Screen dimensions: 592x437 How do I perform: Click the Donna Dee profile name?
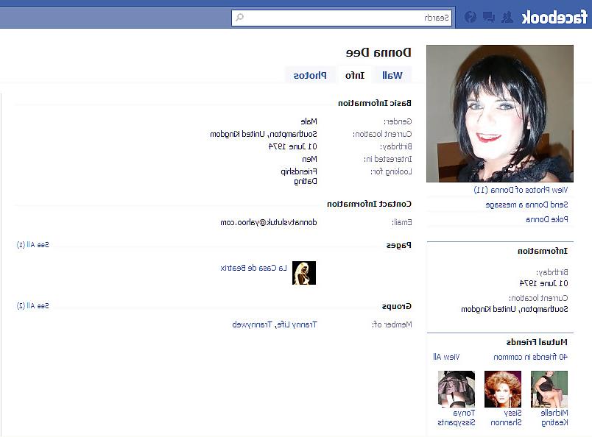[378, 52]
